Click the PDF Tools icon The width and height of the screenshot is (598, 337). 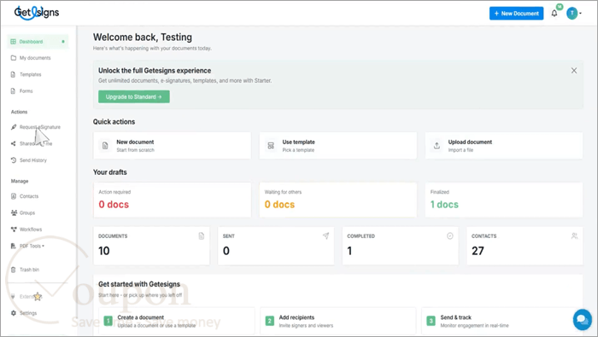[14, 246]
